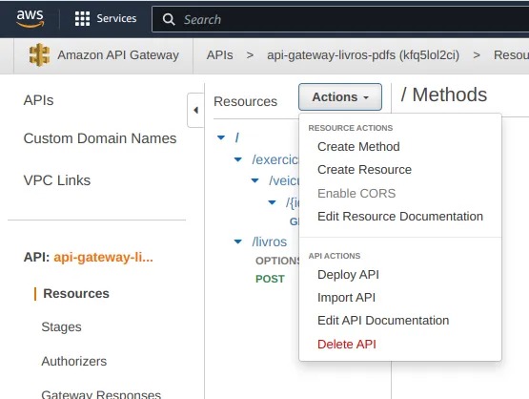Select Authorizers in the API sidebar
Viewport: 529px width, 399px height.
click(x=74, y=361)
